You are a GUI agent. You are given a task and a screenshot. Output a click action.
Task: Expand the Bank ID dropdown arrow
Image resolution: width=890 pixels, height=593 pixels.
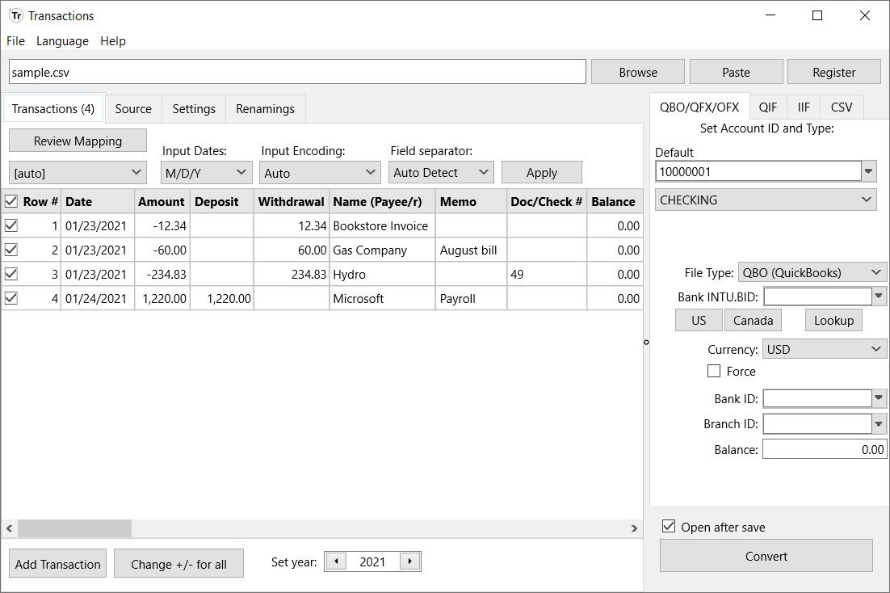tap(880, 398)
